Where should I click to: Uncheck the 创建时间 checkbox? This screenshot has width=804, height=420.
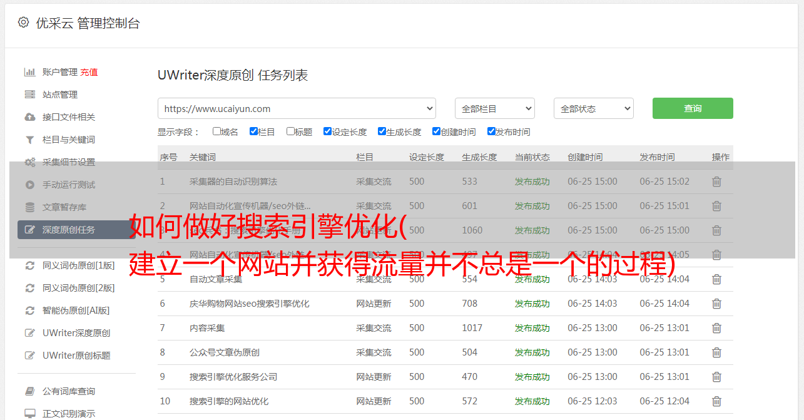436,131
